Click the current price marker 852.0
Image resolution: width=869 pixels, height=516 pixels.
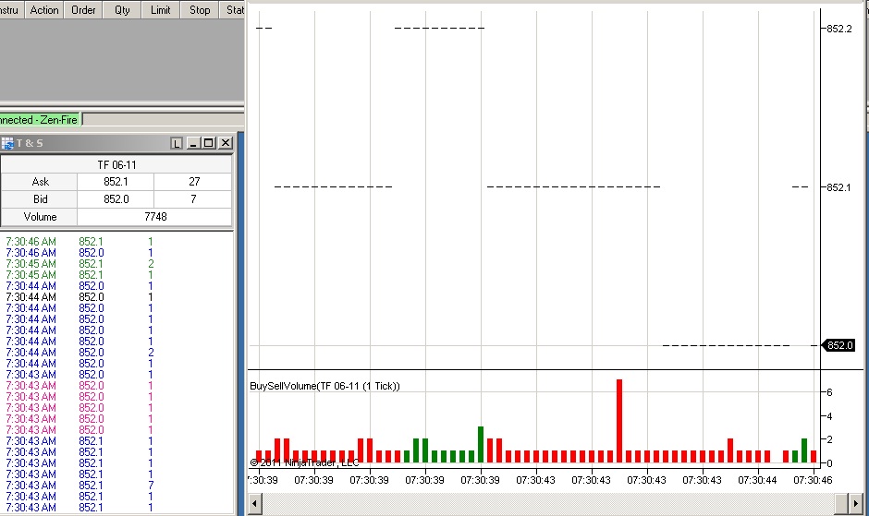[839, 345]
